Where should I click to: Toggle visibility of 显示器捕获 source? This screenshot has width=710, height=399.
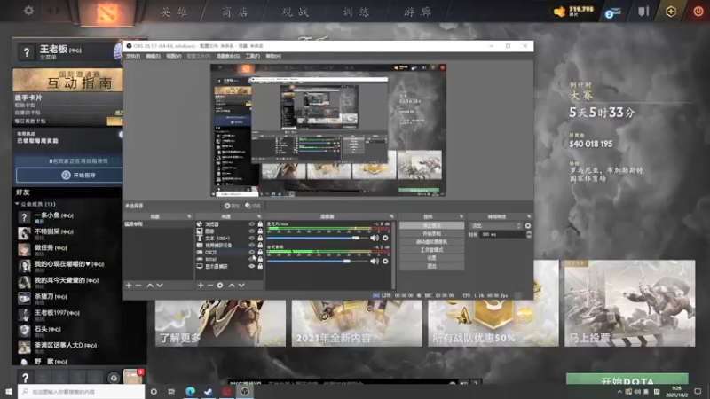tap(252, 267)
